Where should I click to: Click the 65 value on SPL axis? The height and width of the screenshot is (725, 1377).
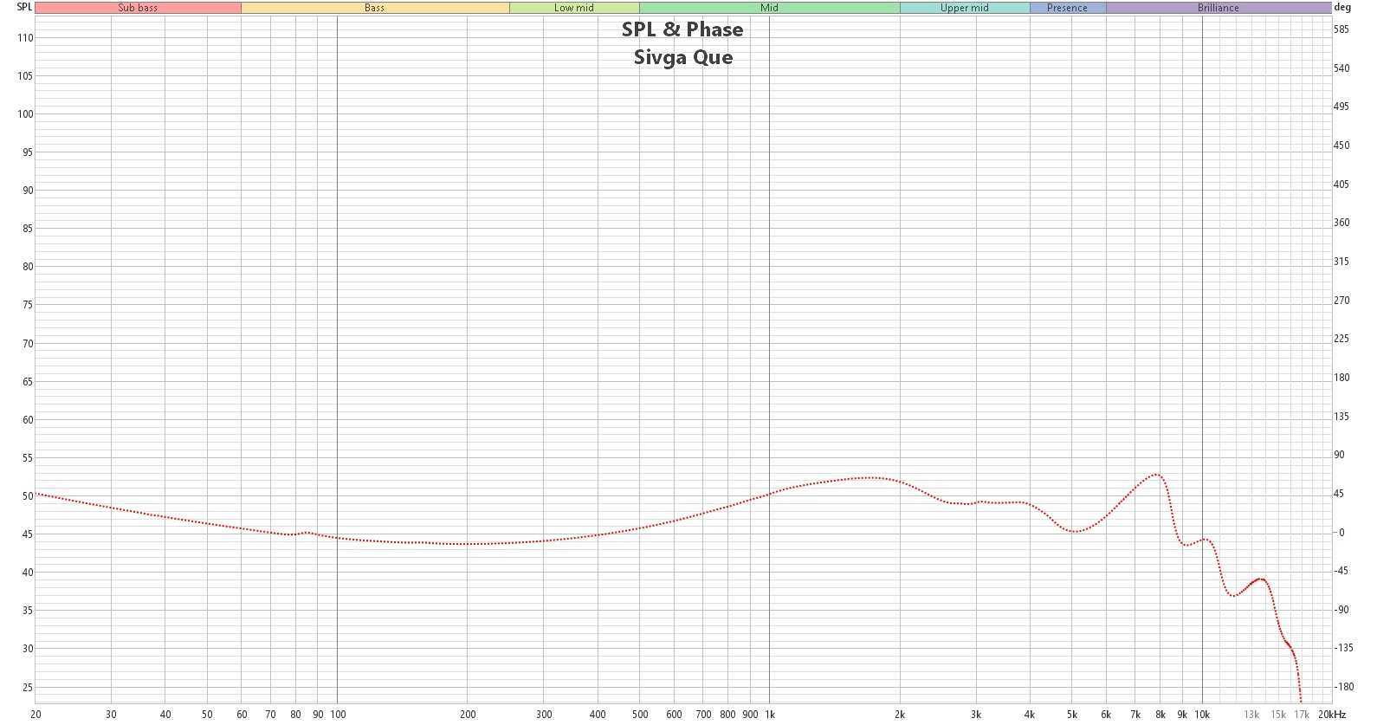[x=28, y=382]
